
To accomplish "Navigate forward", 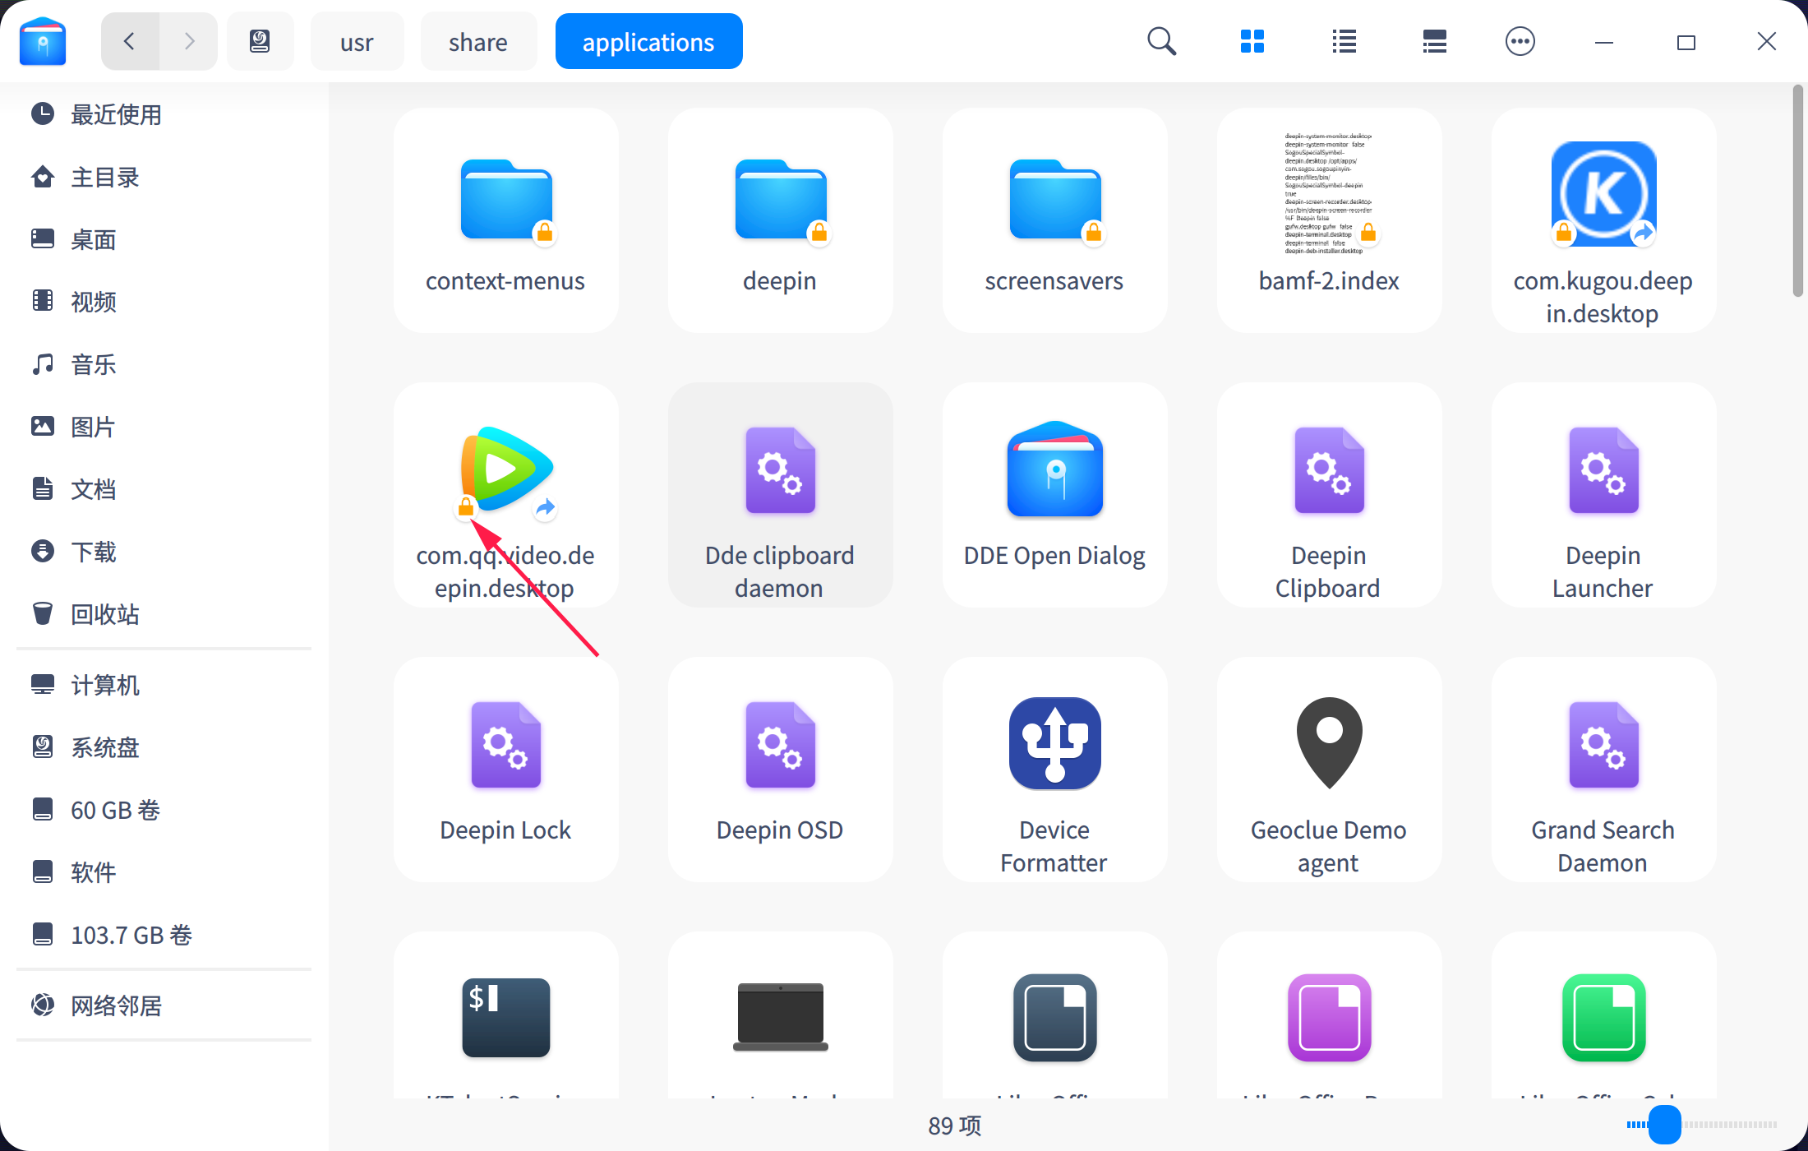I will pyautogui.click(x=188, y=40).
